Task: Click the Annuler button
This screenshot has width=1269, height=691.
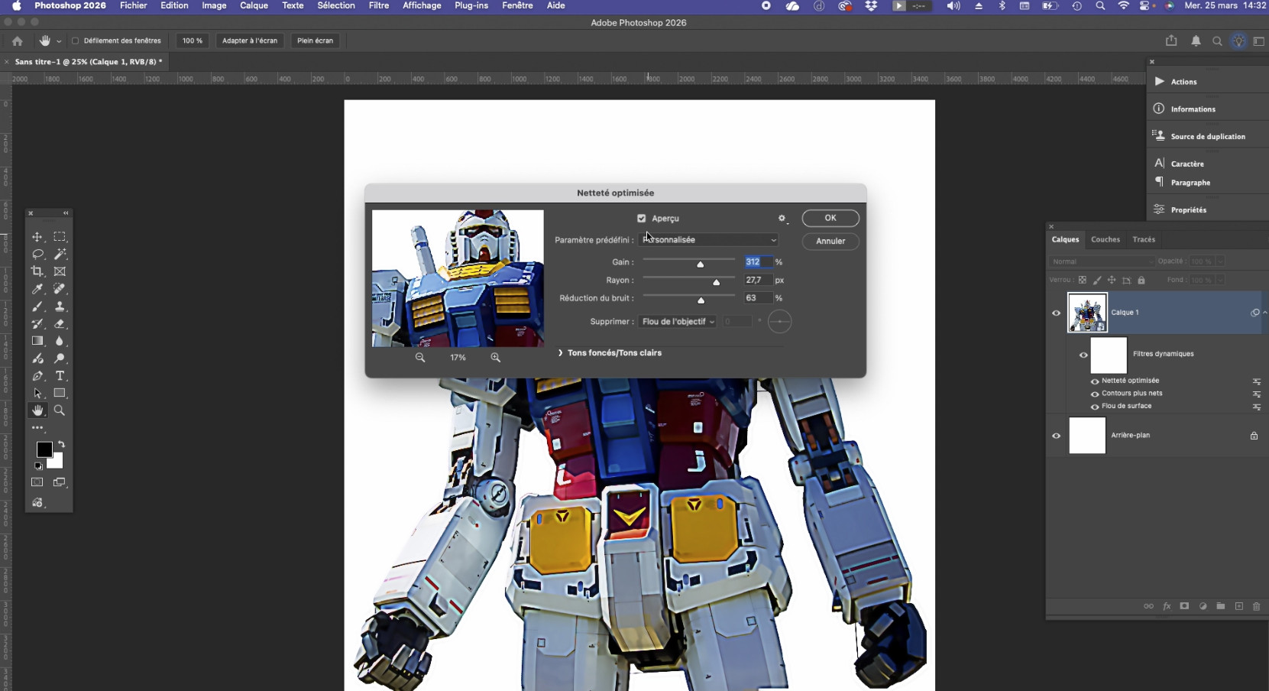Action: click(830, 241)
